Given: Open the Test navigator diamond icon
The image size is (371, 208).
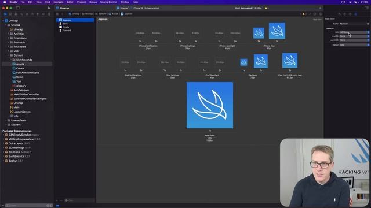Looking at the screenshot, I should pos(32,14).
